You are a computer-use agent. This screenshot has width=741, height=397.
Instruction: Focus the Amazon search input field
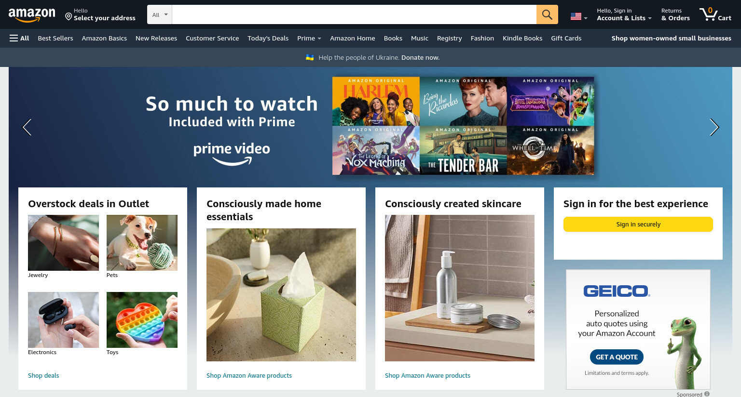click(354, 14)
